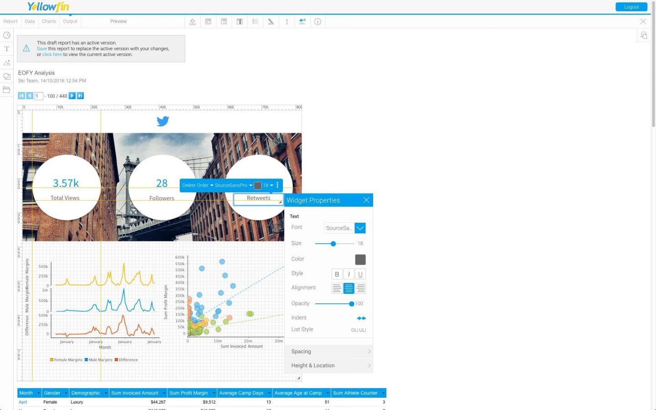Click the Indent arrows icon
This screenshot has width=656, height=410.
[x=361, y=318]
